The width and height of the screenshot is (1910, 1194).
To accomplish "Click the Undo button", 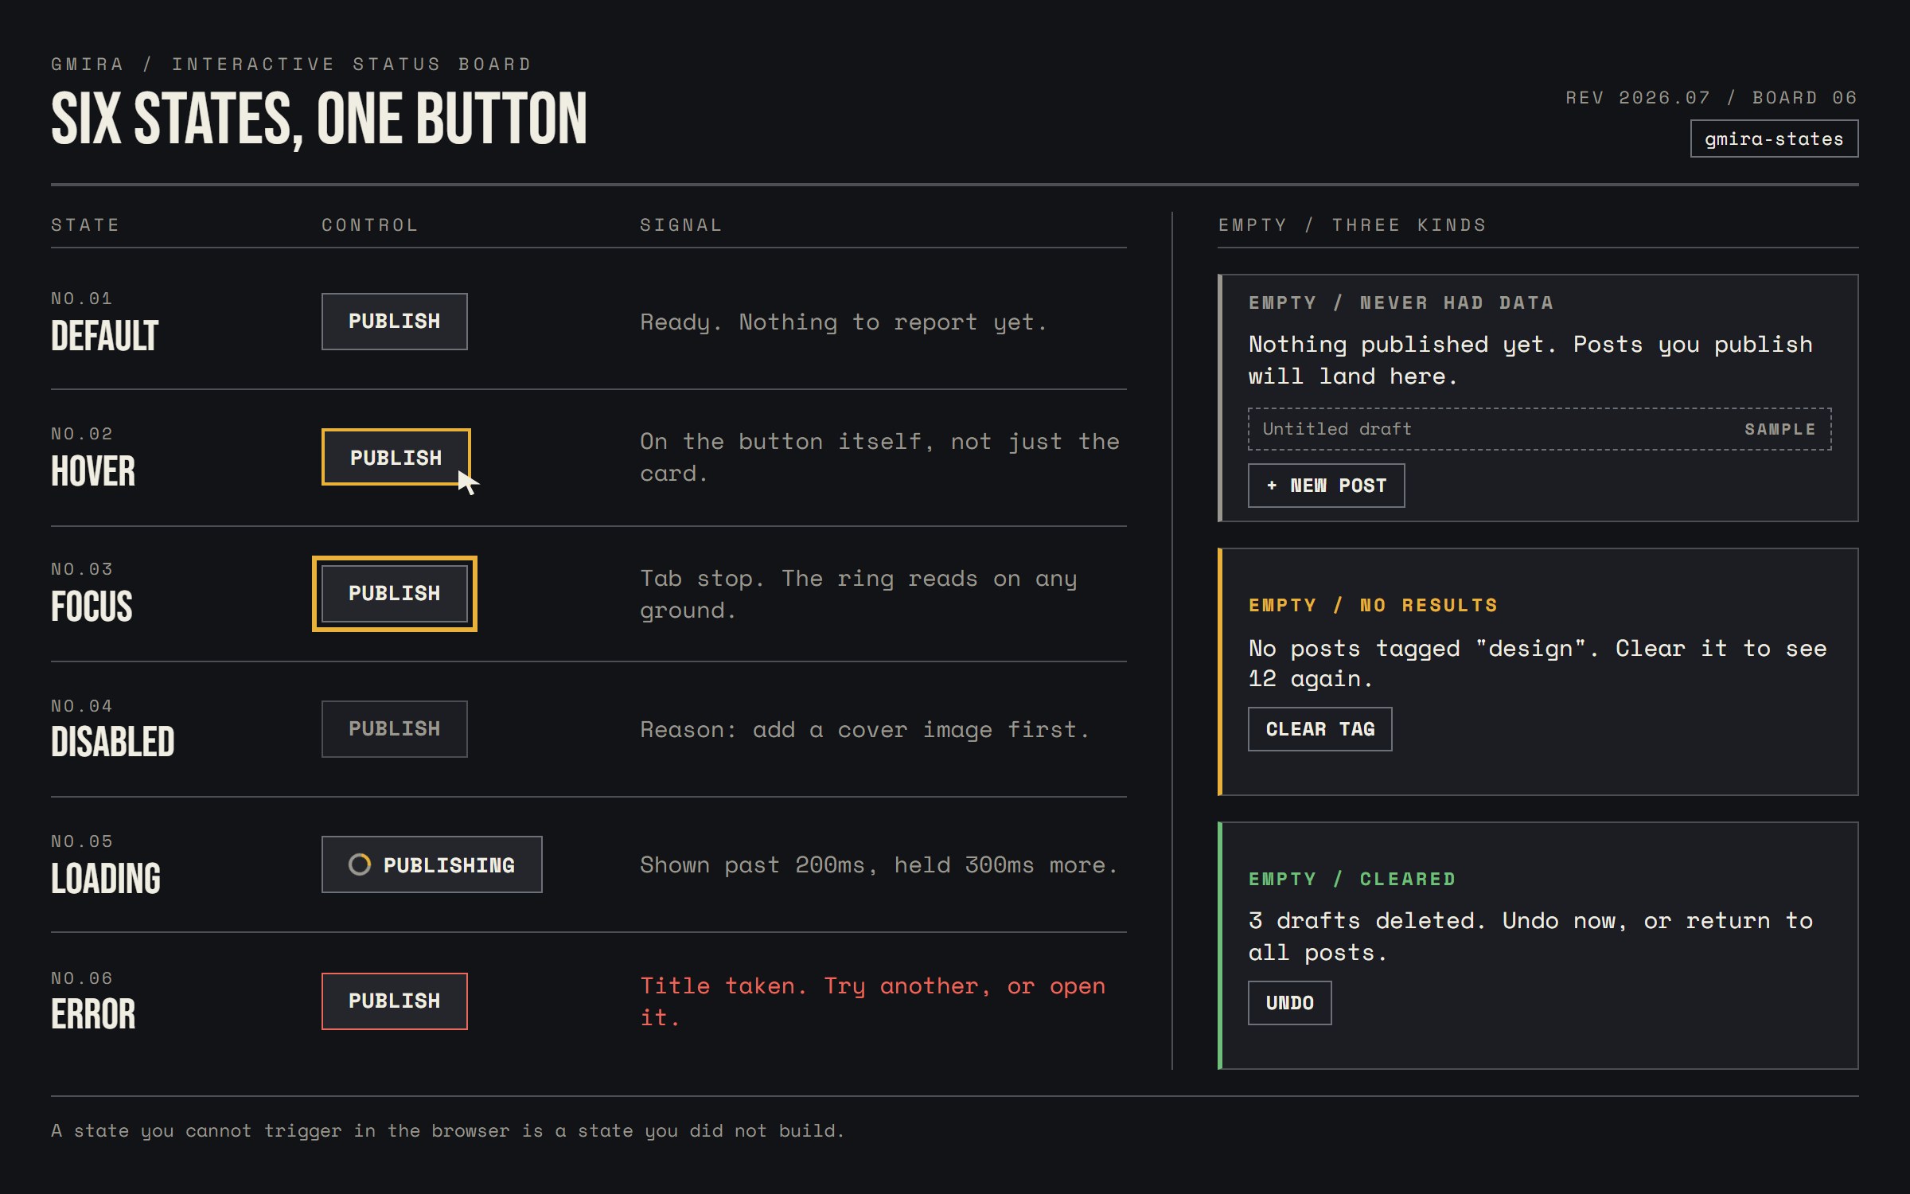I will tap(1289, 1003).
